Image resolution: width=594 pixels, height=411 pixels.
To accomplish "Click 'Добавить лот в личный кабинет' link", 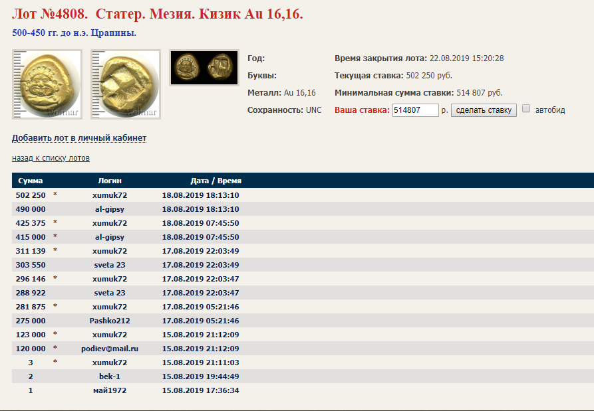I will (79, 138).
